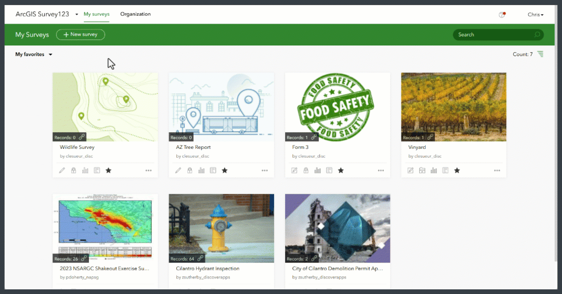Click 'Count: 7' text

pyautogui.click(x=523, y=54)
